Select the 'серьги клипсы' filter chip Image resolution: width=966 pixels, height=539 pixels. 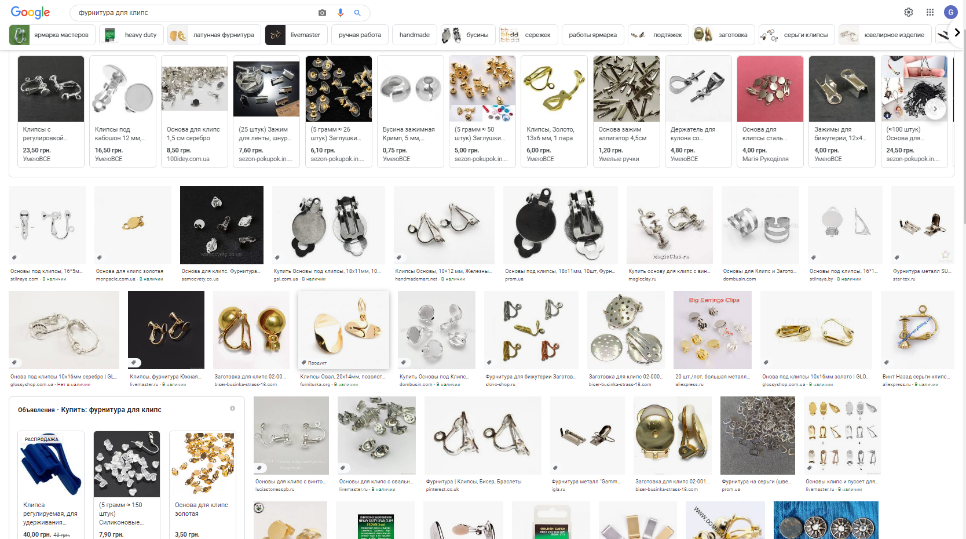(x=797, y=35)
